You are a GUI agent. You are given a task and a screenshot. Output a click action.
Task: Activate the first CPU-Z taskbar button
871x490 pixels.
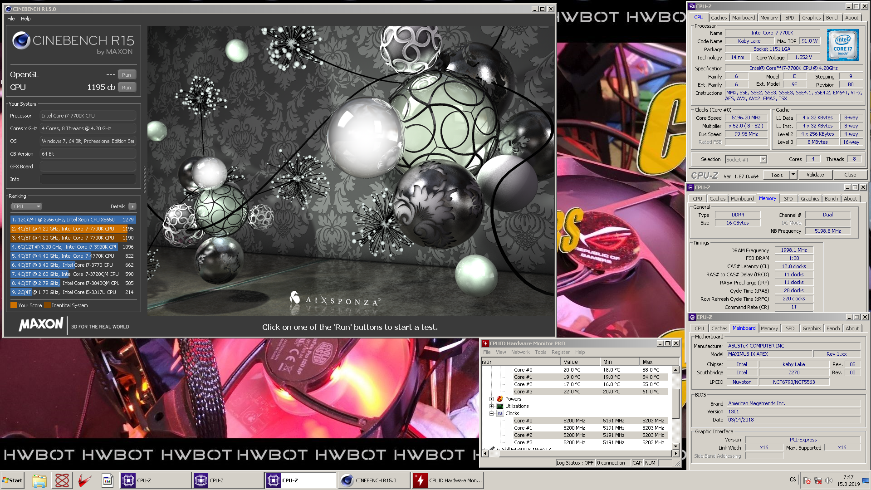tap(155, 480)
